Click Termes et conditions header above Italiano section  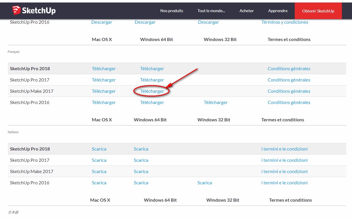pyautogui.click(x=283, y=120)
